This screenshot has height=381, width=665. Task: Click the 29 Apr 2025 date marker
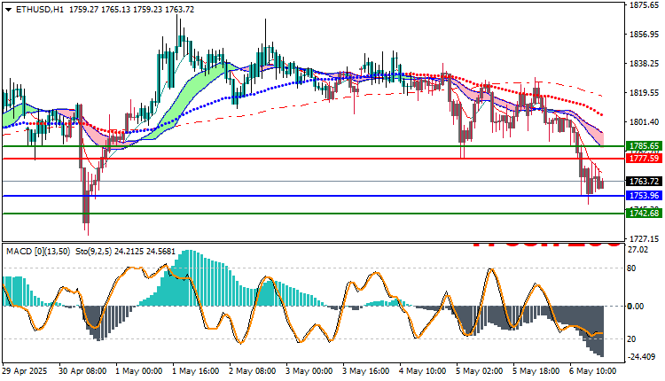point(25,371)
